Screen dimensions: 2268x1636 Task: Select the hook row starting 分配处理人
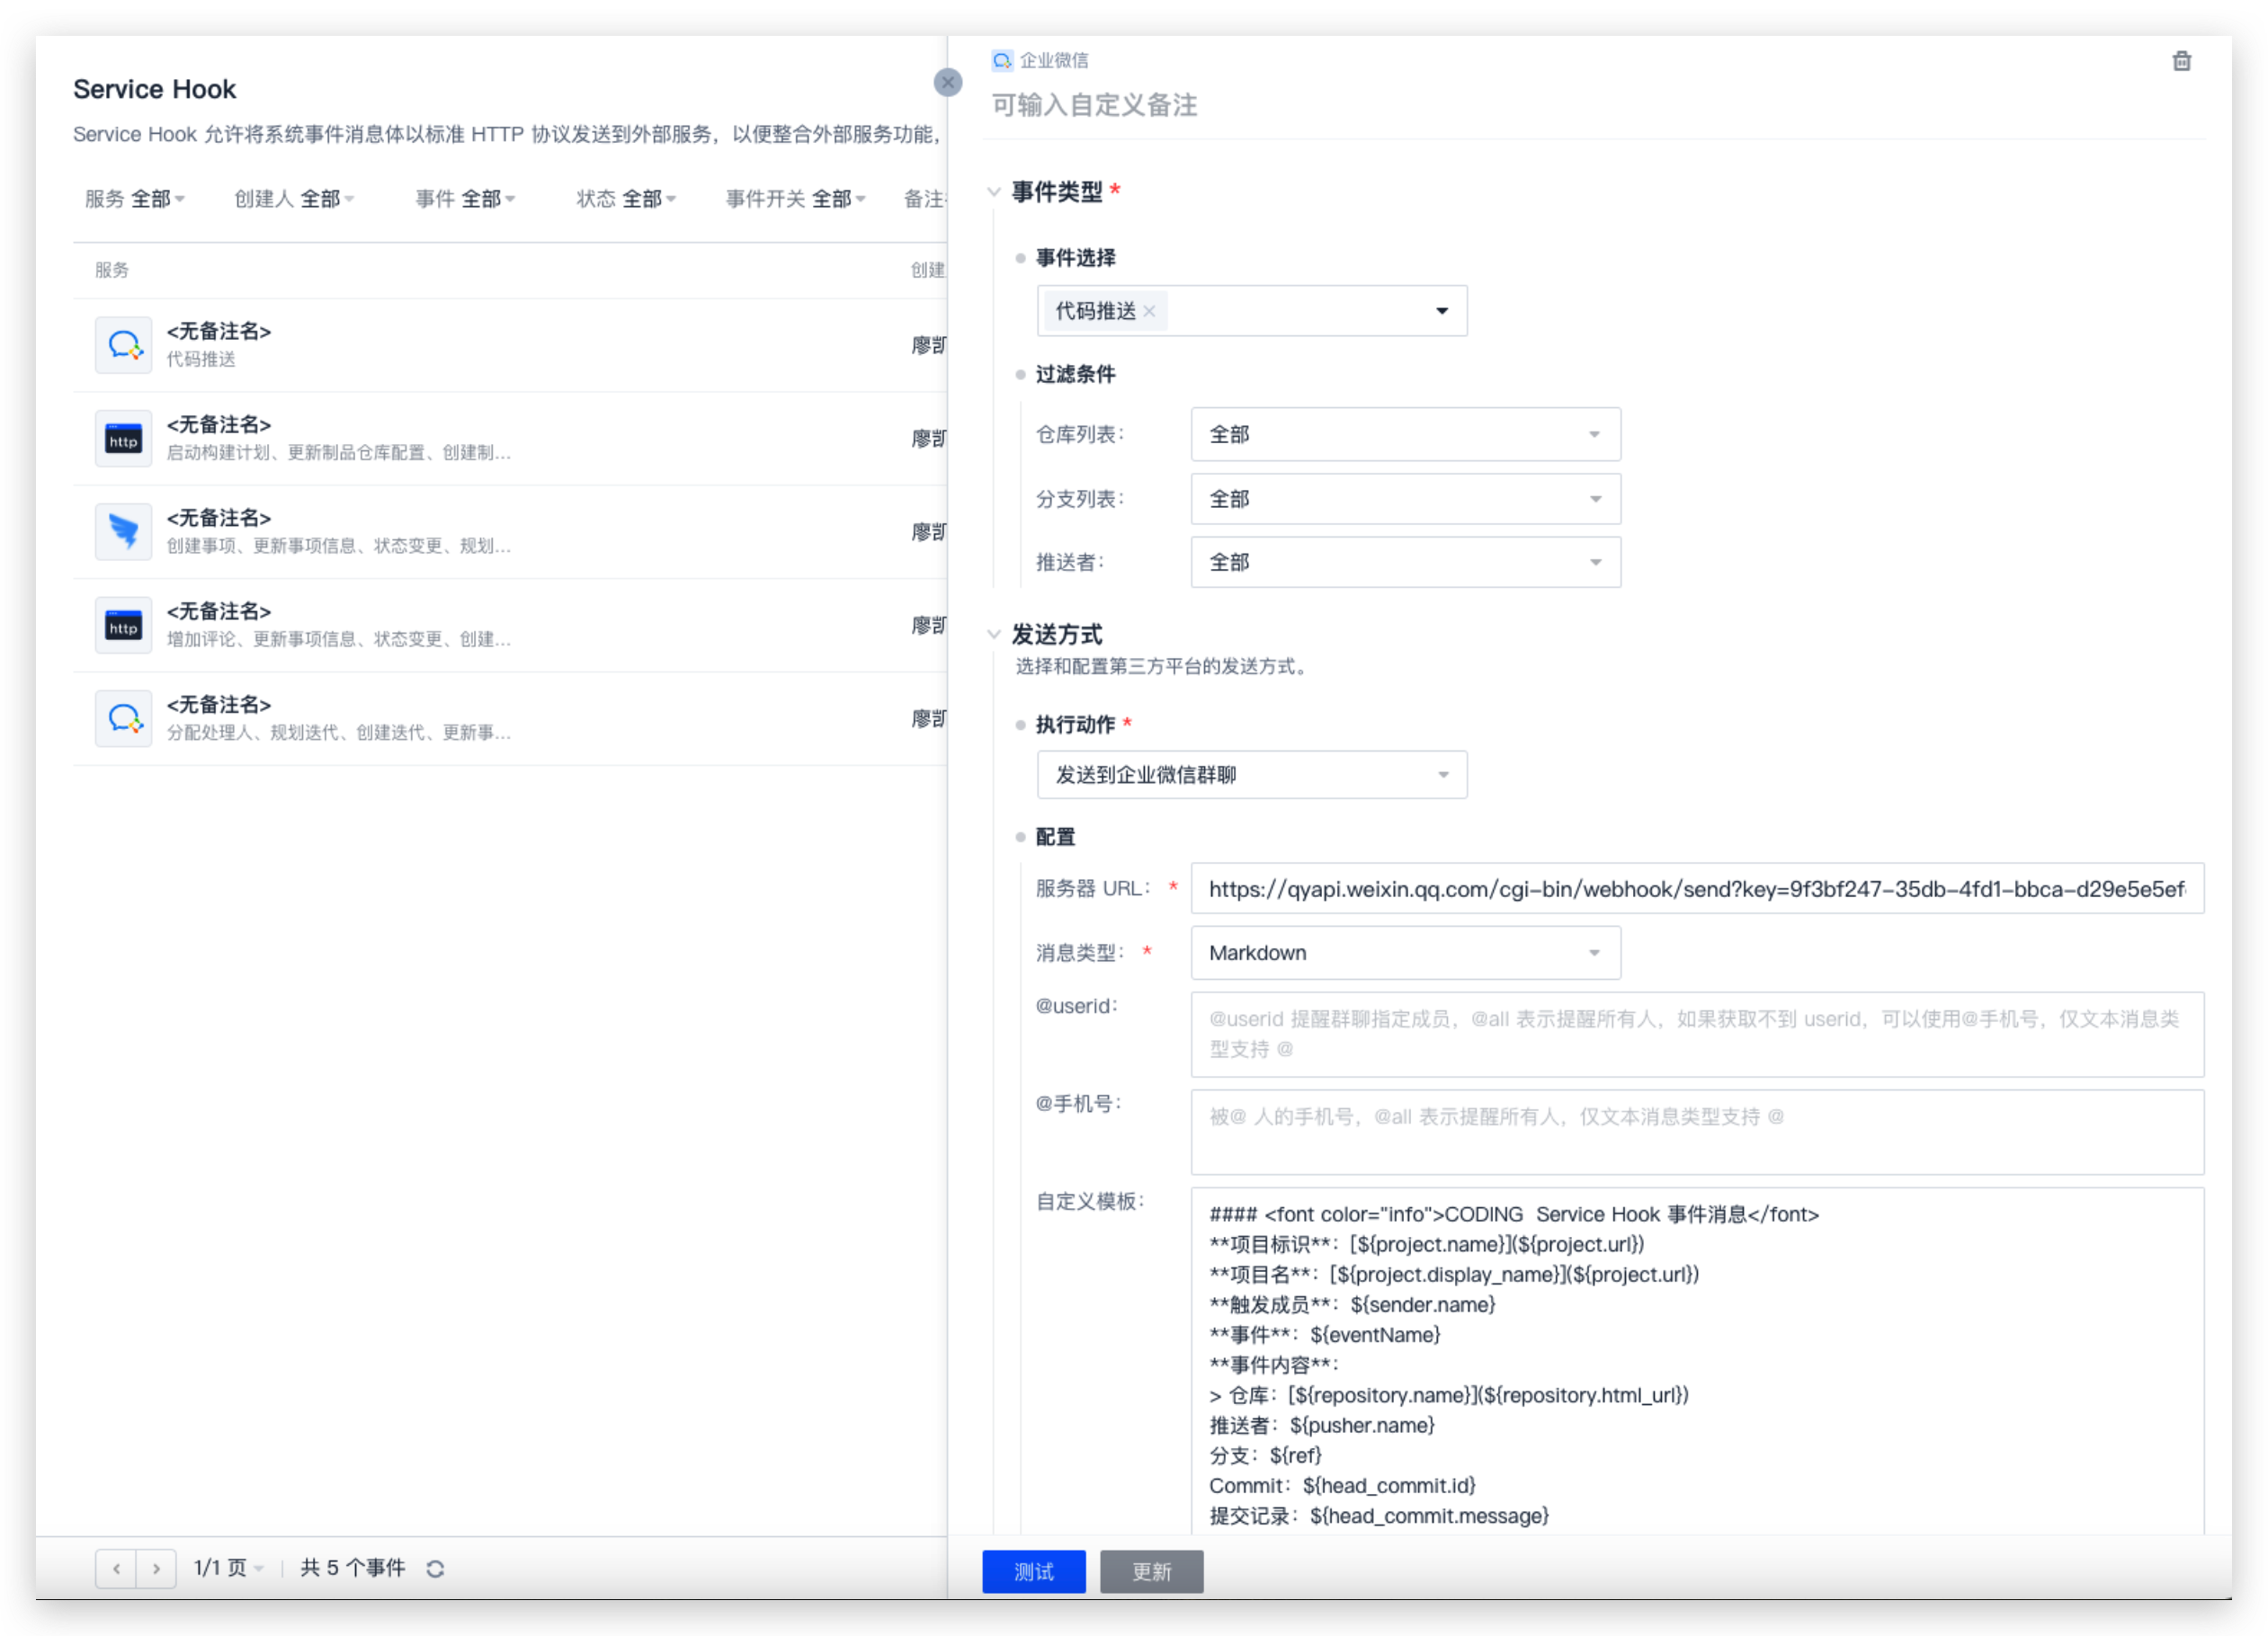[x=510, y=717]
